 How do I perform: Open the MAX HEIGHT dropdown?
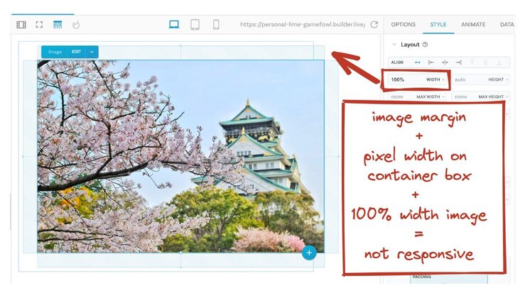coord(493,96)
